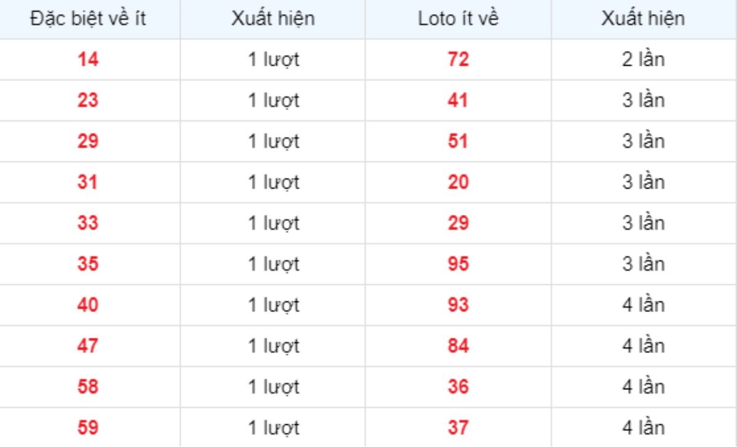
Task: Select red number 58
Action: point(88,387)
